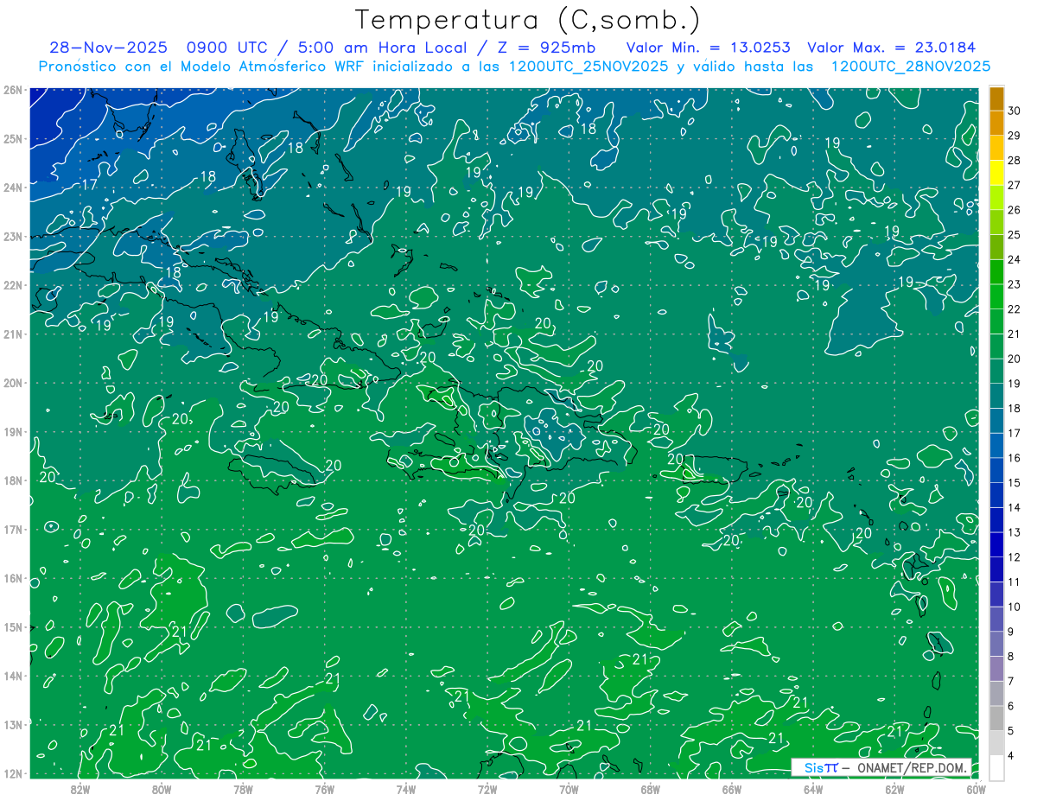Click the dark blue swatch between 12 and 13
Viewport: 1037px width, 801px height.
[996, 544]
